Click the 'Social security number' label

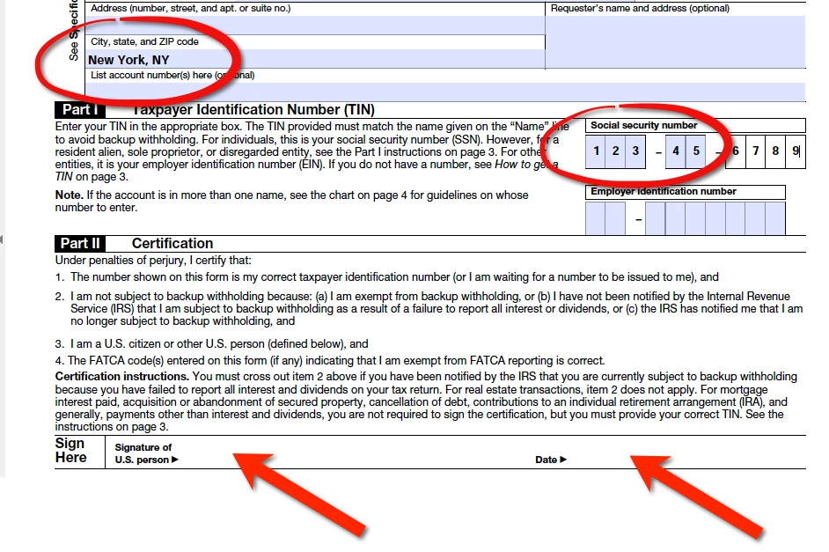(643, 125)
